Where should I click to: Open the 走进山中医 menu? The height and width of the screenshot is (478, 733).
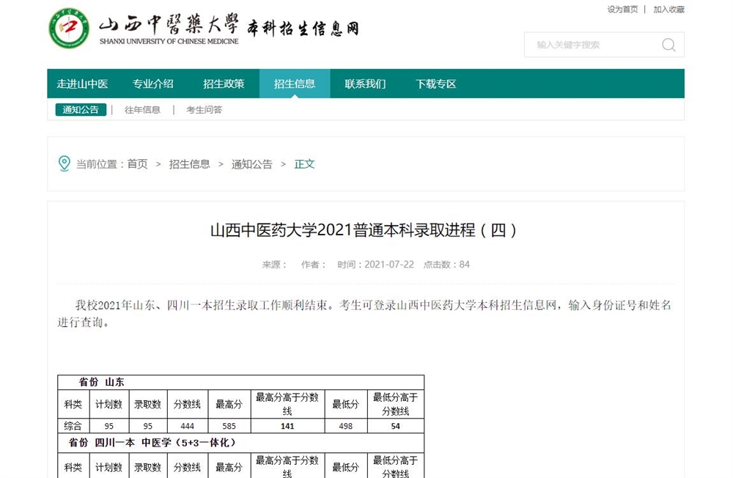[82, 84]
